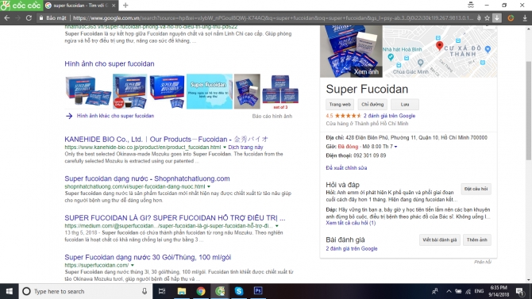Open the Windows Start menu
Viewport: 532px width, 299px height.
coord(10,291)
